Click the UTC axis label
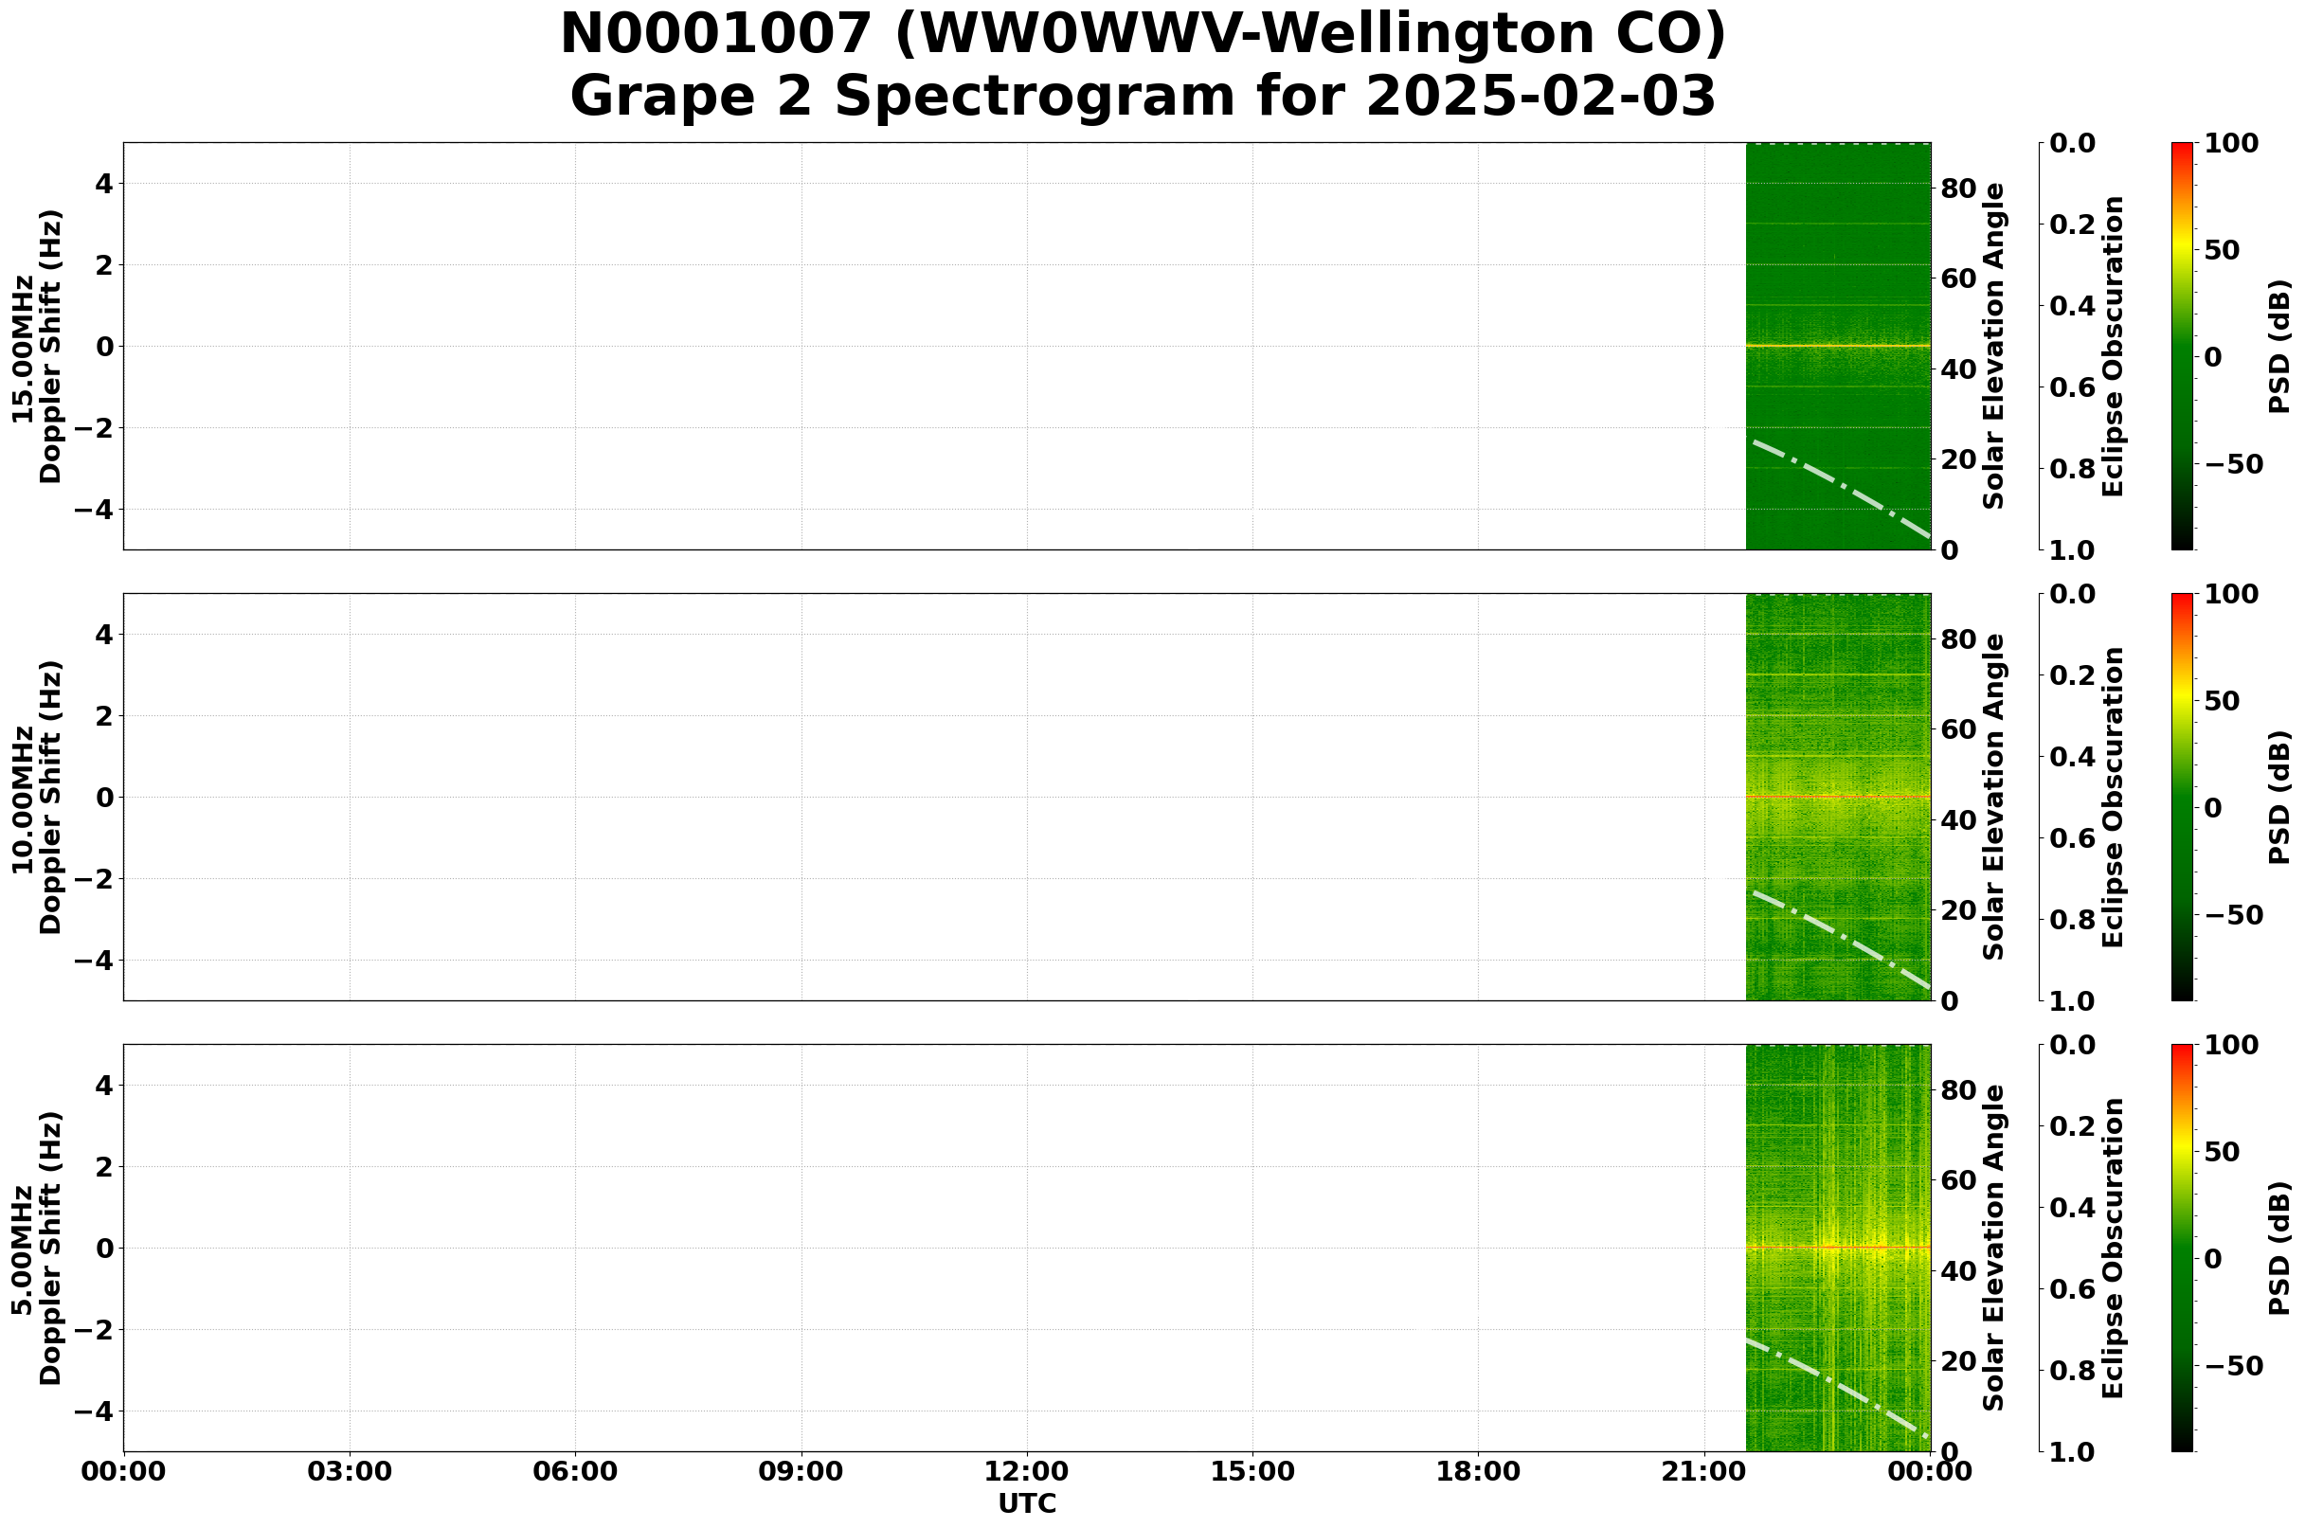Image resolution: width=2305 pixels, height=1528 pixels. pos(1026,1503)
